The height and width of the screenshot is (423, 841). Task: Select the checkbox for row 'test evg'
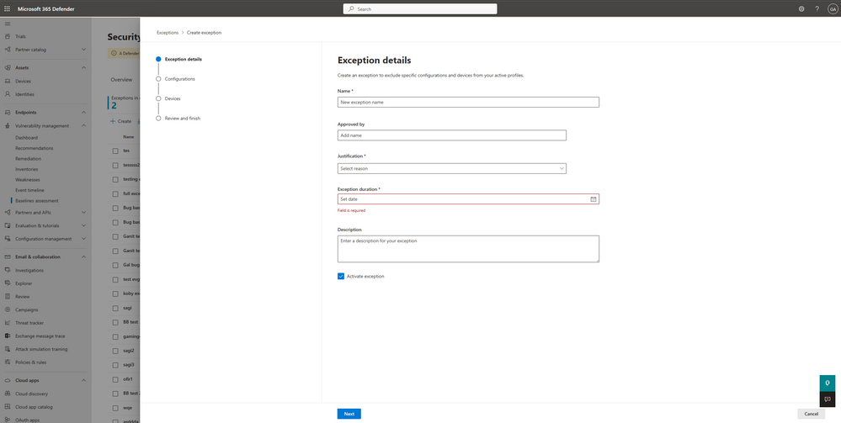click(x=115, y=279)
